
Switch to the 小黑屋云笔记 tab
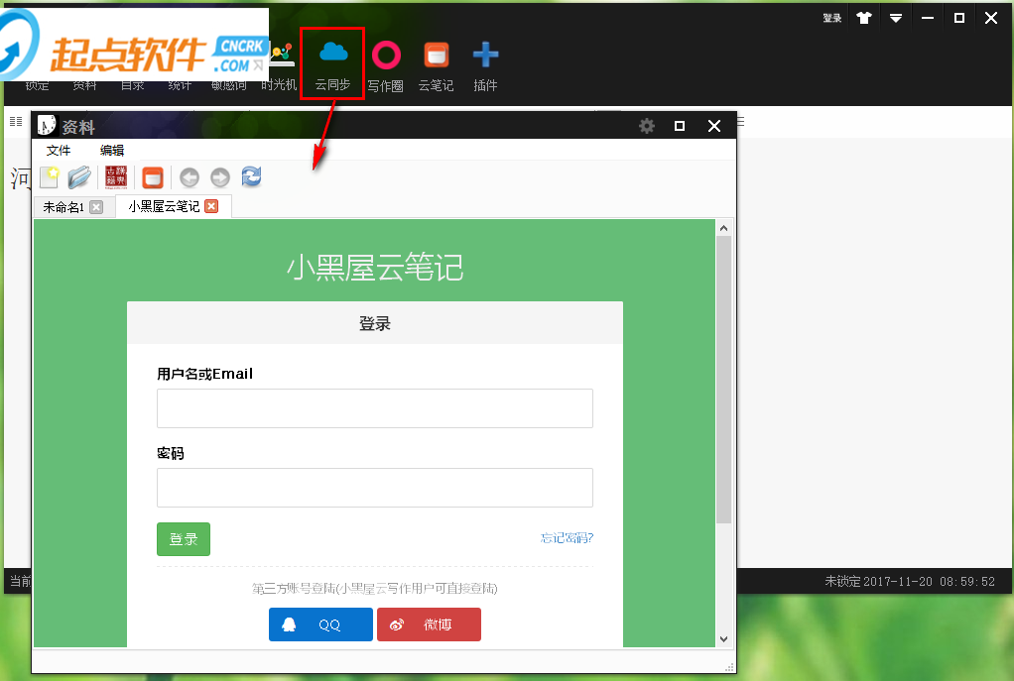click(x=164, y=206)
